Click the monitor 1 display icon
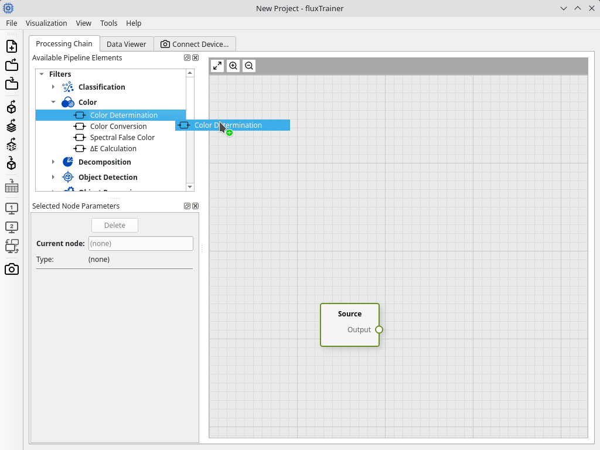Viewport: 600px width, 450px height. (12, 209)
